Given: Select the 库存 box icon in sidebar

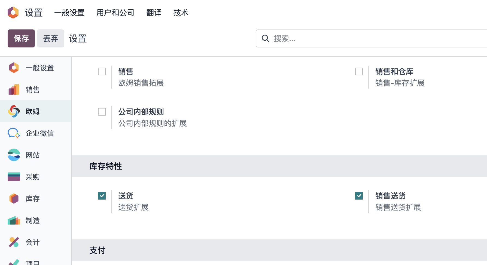Looking at the screenshot, I should pos(14,198).
